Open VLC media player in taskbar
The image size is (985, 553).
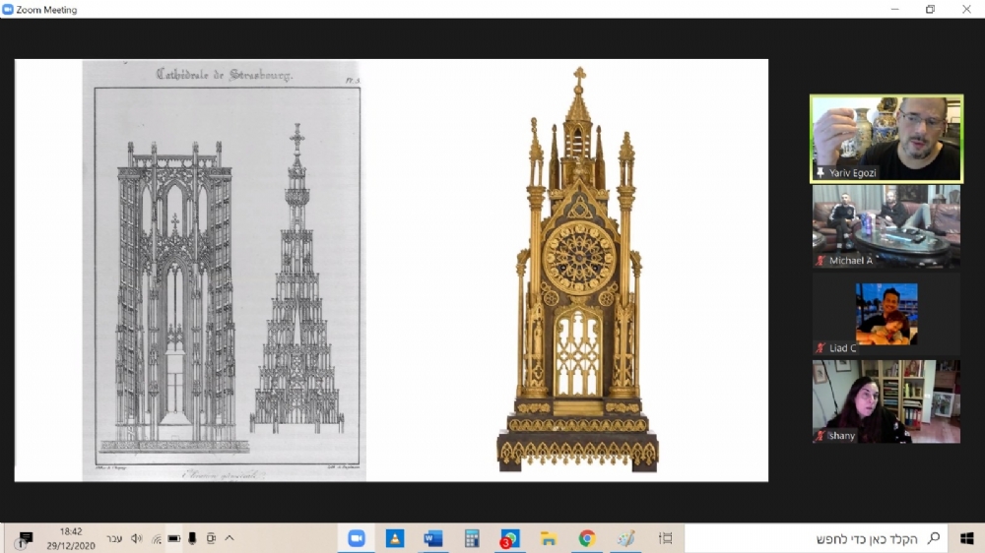tap(395, 538)
